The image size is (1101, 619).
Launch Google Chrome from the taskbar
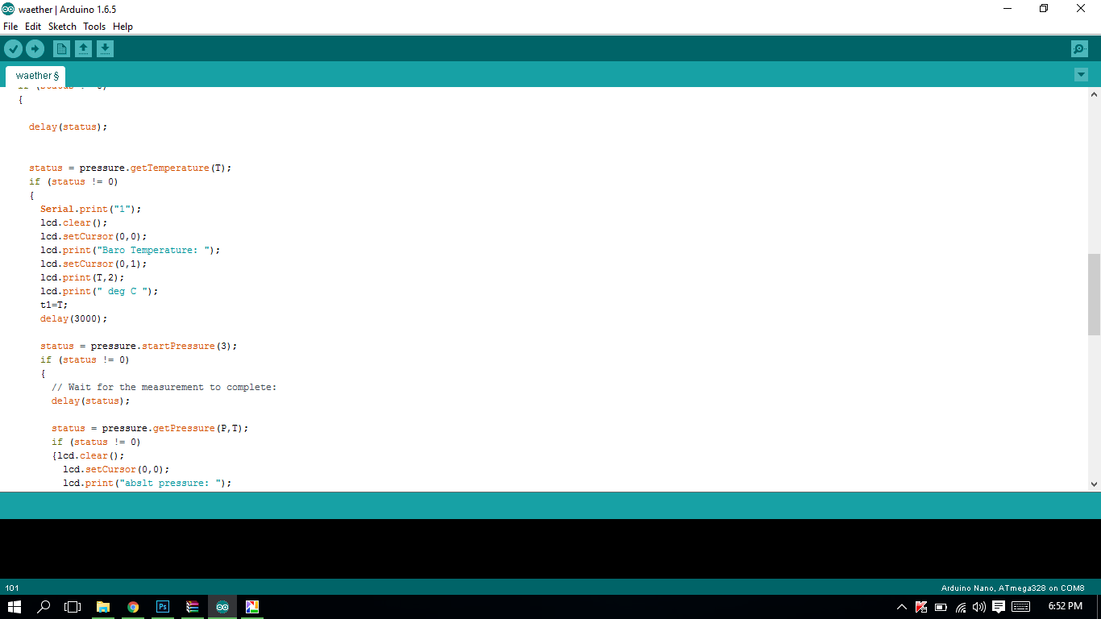133,607
